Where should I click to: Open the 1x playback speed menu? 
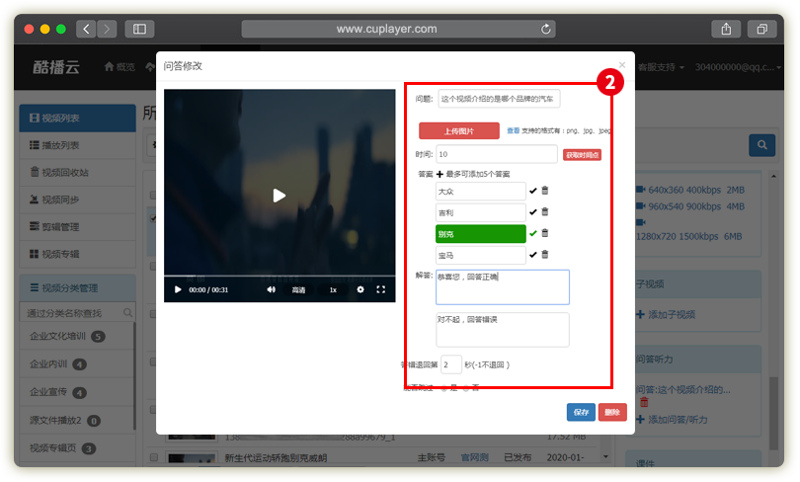coord(333,289)
